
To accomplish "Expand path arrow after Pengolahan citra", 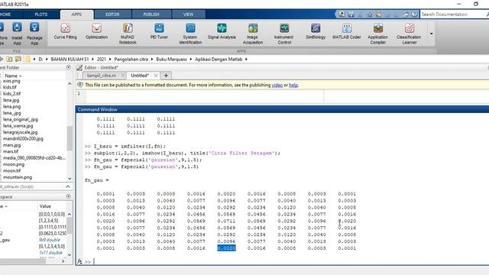I will point(152,60).
